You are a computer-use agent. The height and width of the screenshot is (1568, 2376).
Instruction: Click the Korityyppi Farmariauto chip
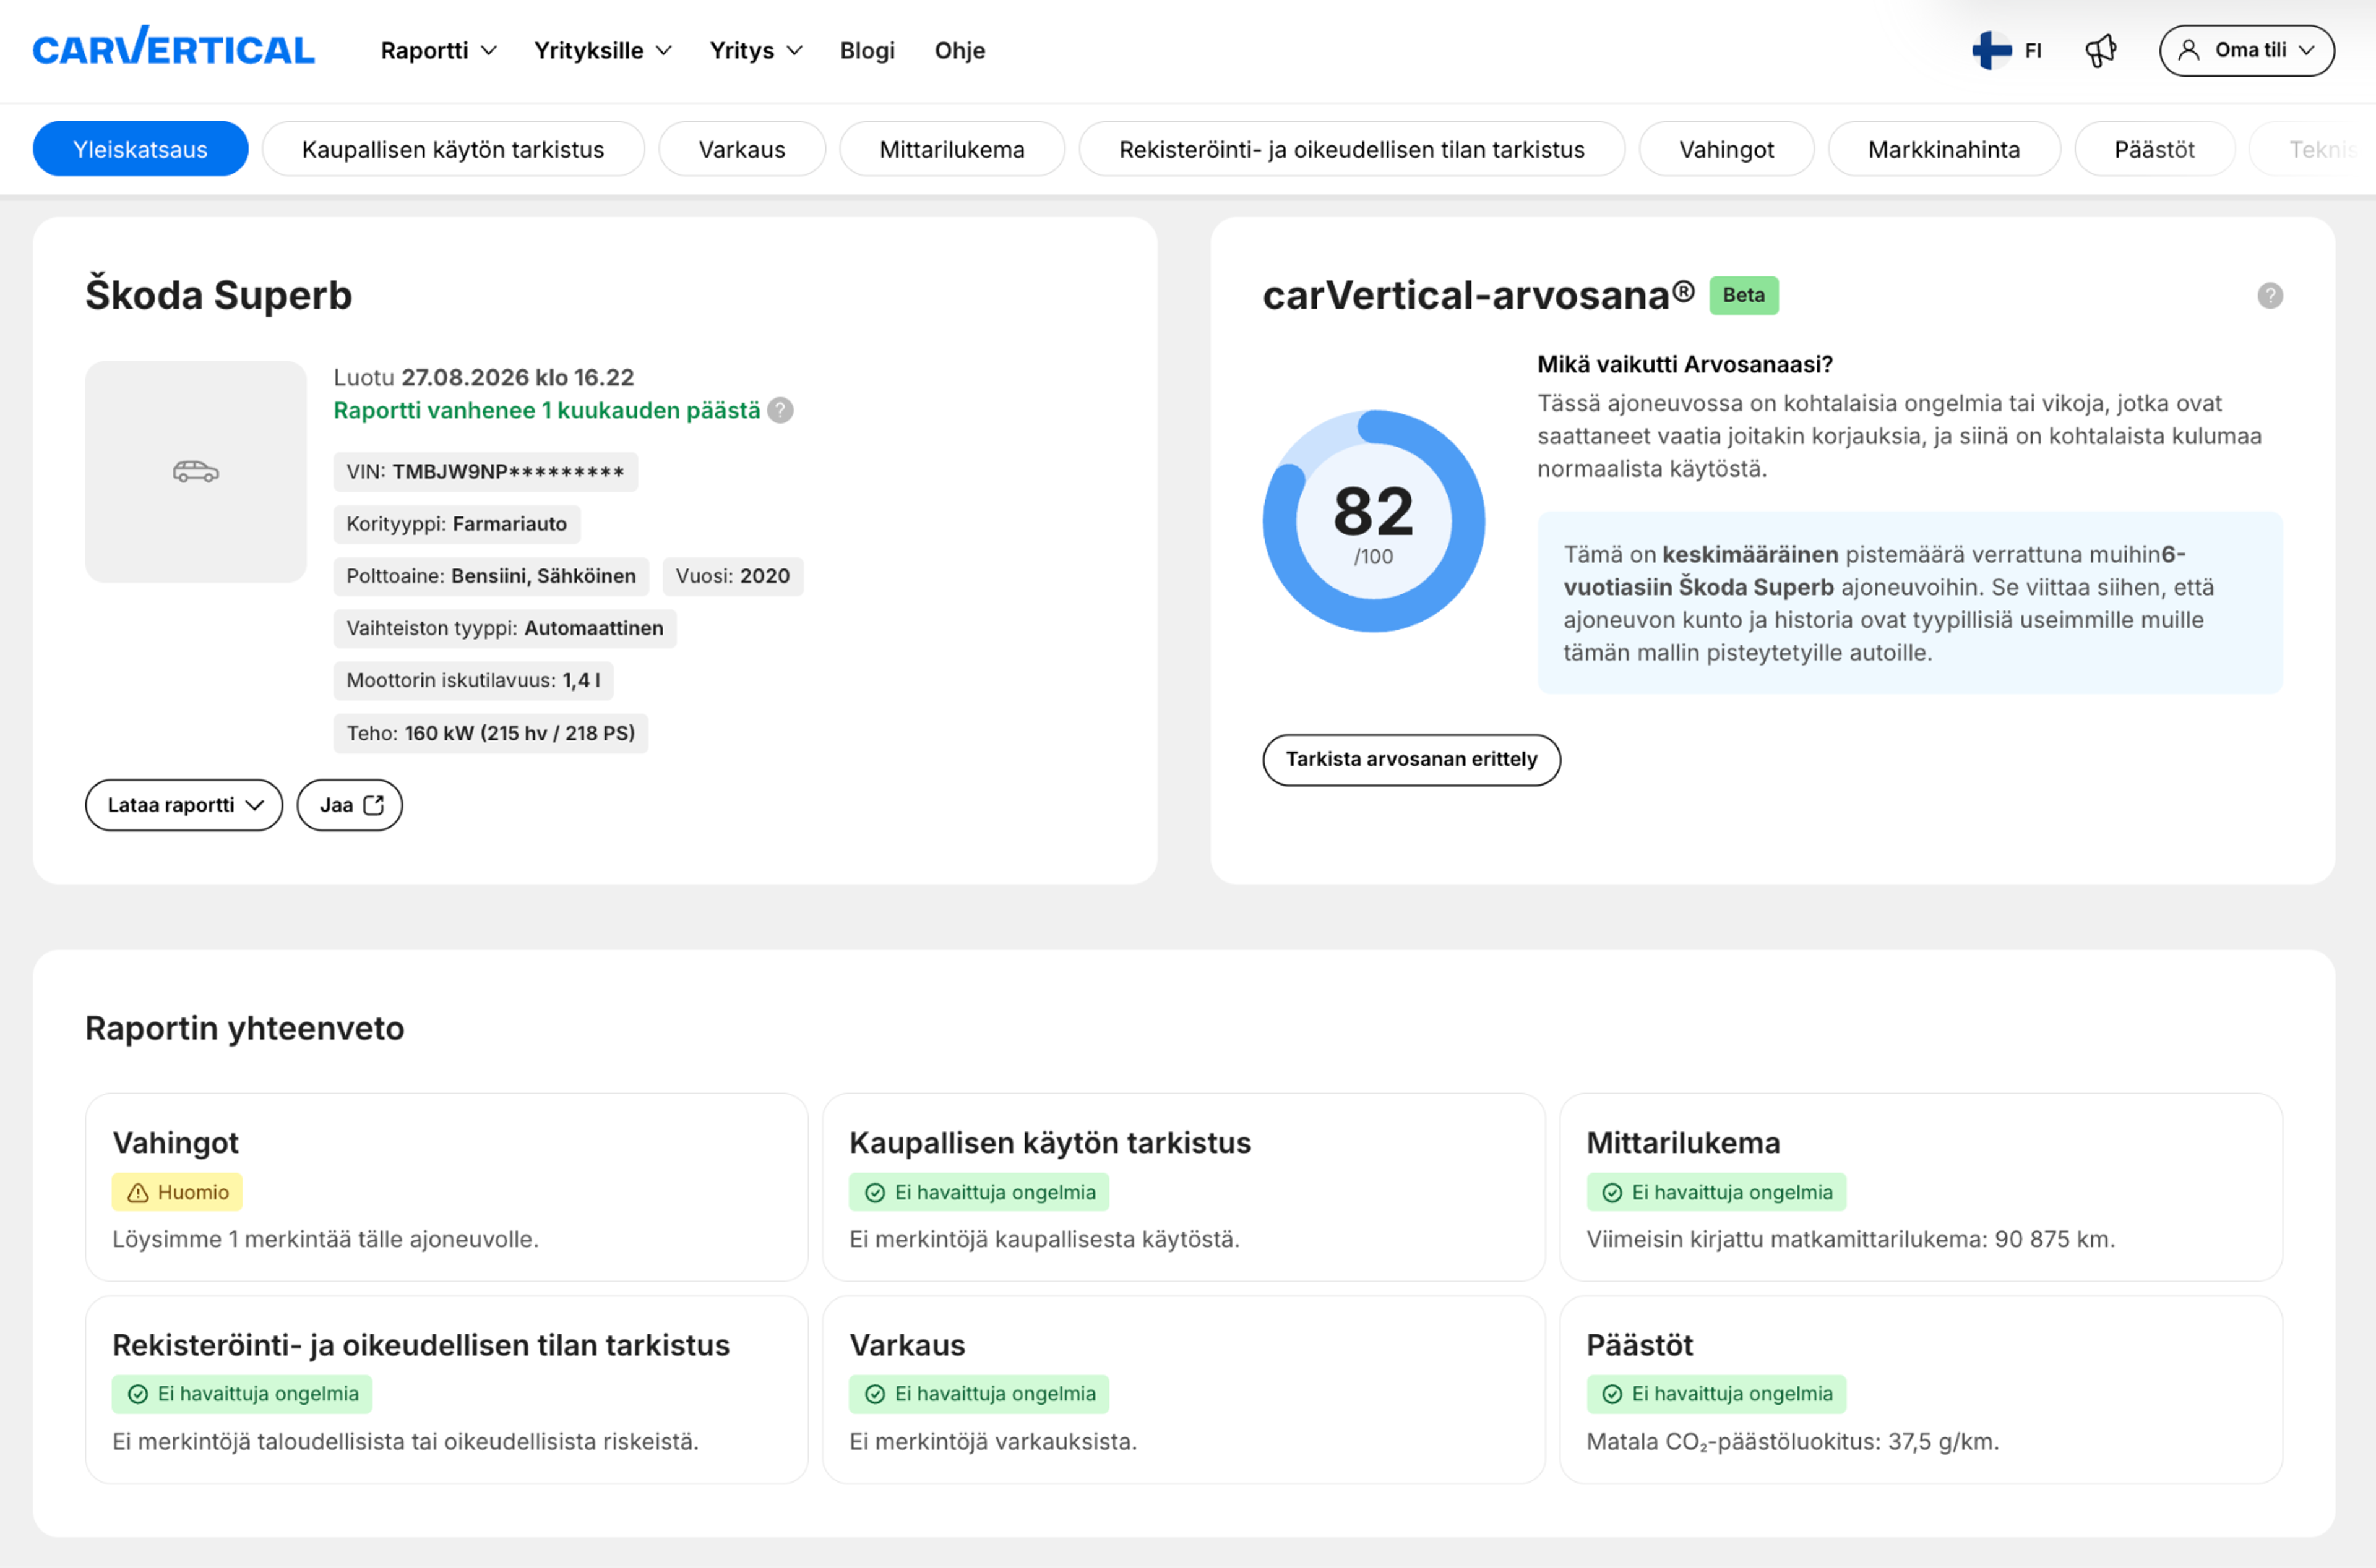coord(456,524)
